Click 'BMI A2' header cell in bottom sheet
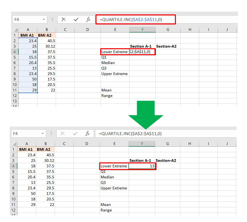Screen dimensions: 247x222 [x=46, y=149]
